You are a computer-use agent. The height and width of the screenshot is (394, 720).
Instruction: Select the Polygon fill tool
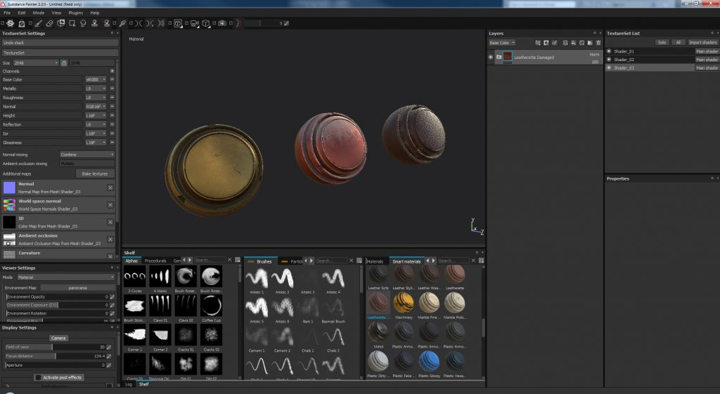click(72, 23)
